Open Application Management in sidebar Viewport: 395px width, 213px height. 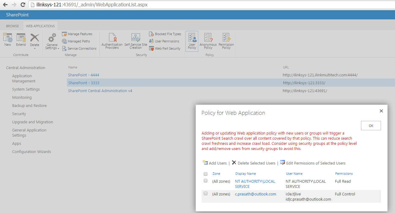point(24,78)
